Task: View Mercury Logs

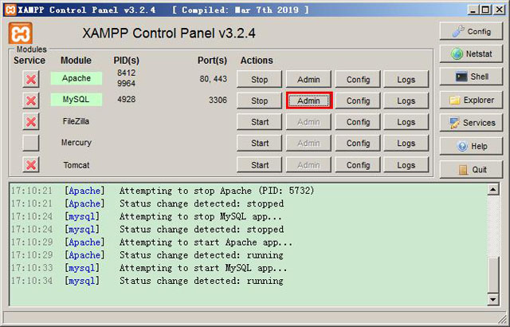Action: point(406,144)
